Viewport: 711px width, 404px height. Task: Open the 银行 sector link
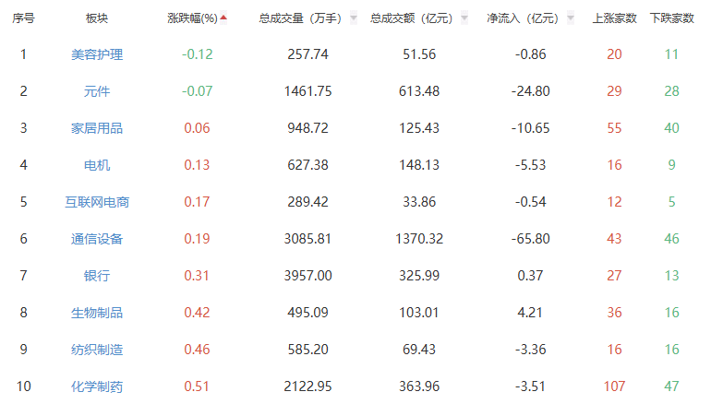[x=97, y=276]
